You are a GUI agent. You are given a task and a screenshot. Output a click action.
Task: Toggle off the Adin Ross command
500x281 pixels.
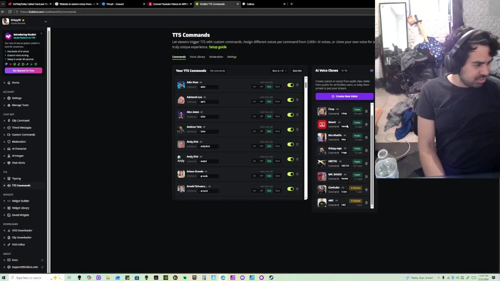(290, 85)
